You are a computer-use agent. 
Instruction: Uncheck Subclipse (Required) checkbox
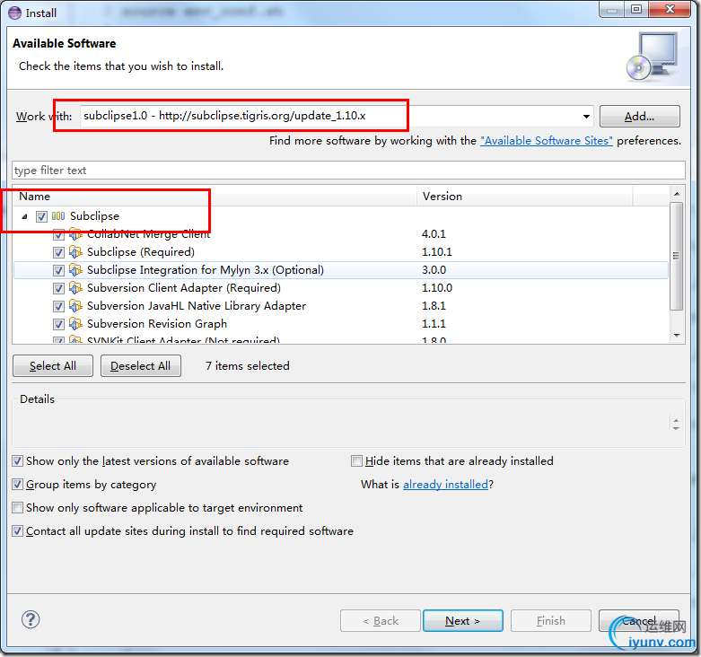tap(58, 252)
